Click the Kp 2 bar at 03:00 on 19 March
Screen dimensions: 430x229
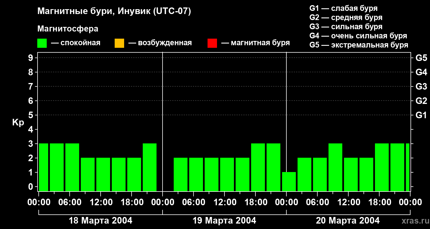point(181,174)
